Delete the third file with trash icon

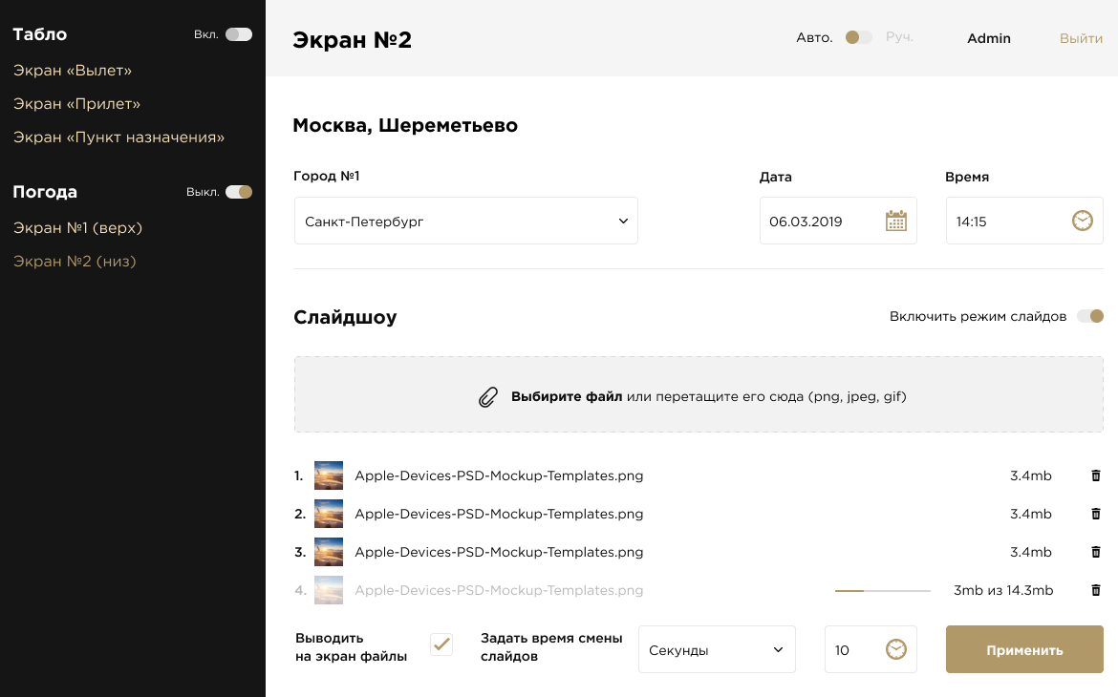[x=1096, y=552]
